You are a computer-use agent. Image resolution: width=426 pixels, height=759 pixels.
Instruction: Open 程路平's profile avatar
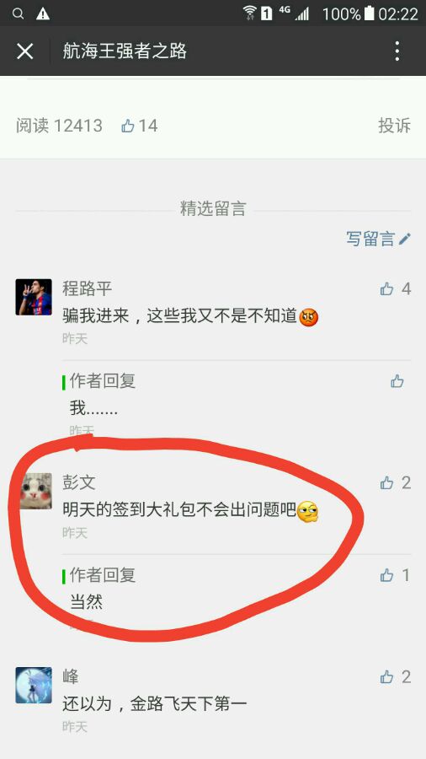[x=34, y=297]
